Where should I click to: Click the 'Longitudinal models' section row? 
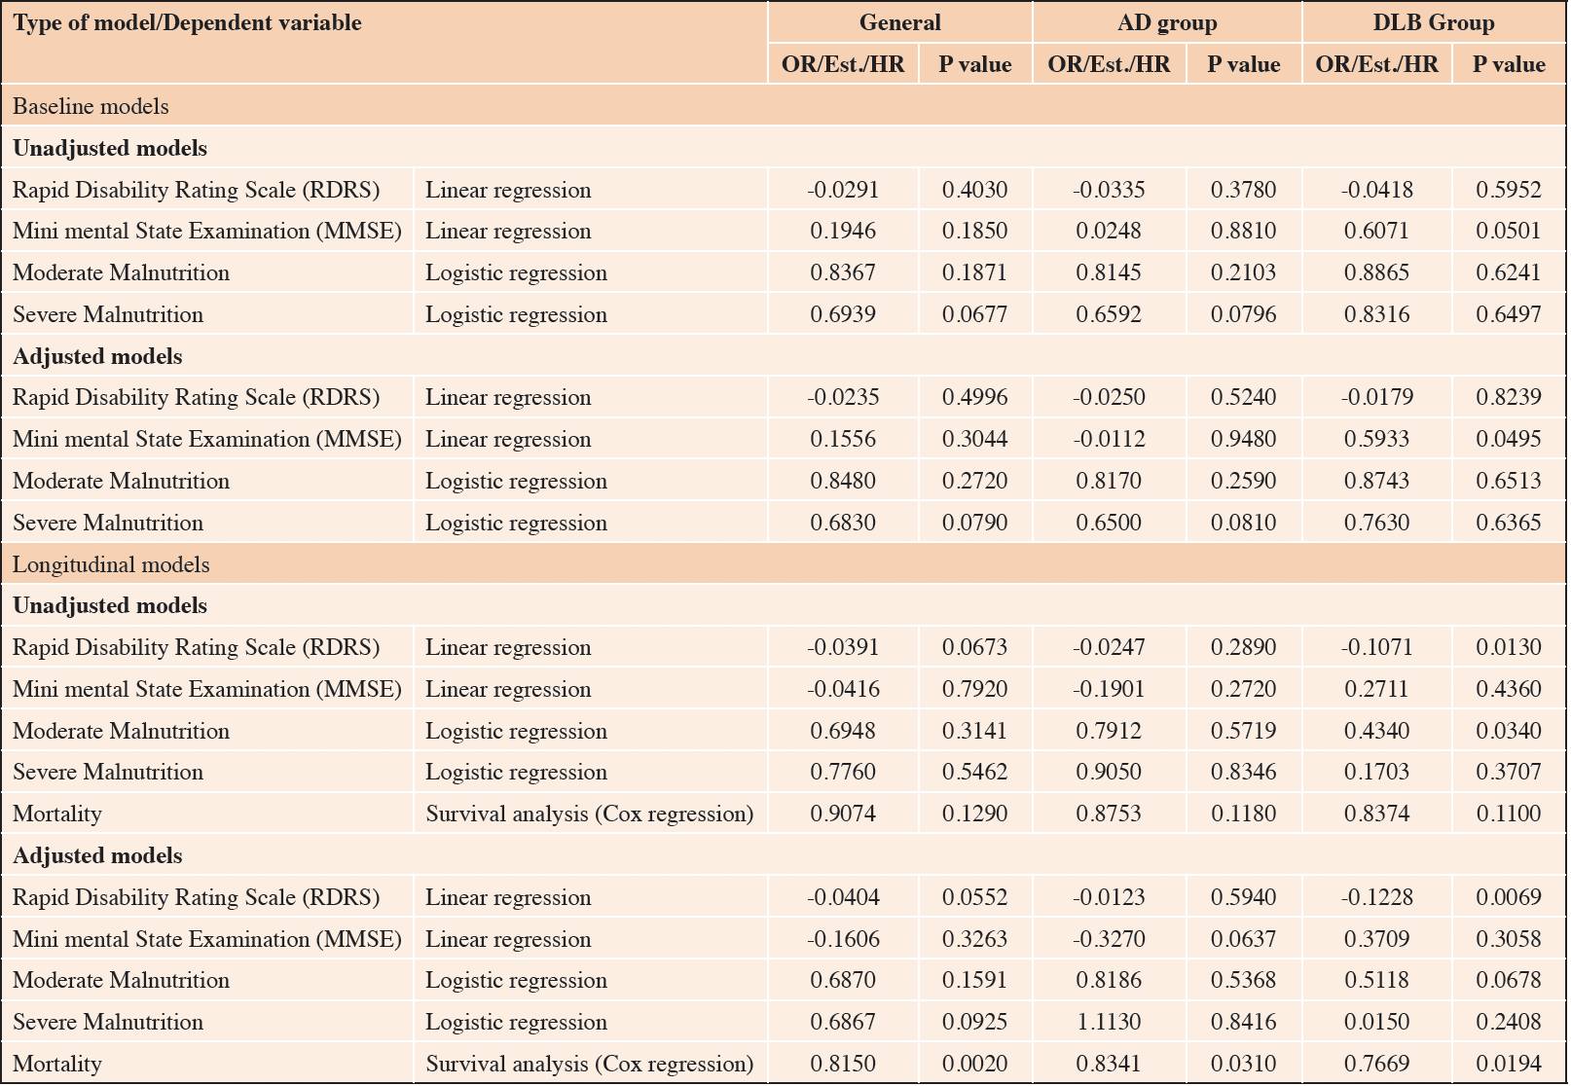(x=784, y=564)
